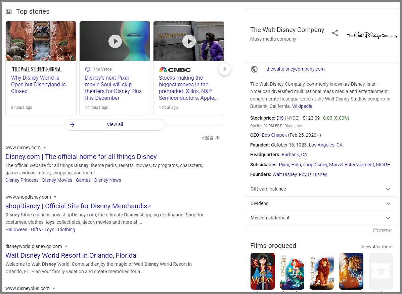The width and height of the screenshot is (402, 294).
Task: Click The Walt Disney Company logo image
Action: 372,35
